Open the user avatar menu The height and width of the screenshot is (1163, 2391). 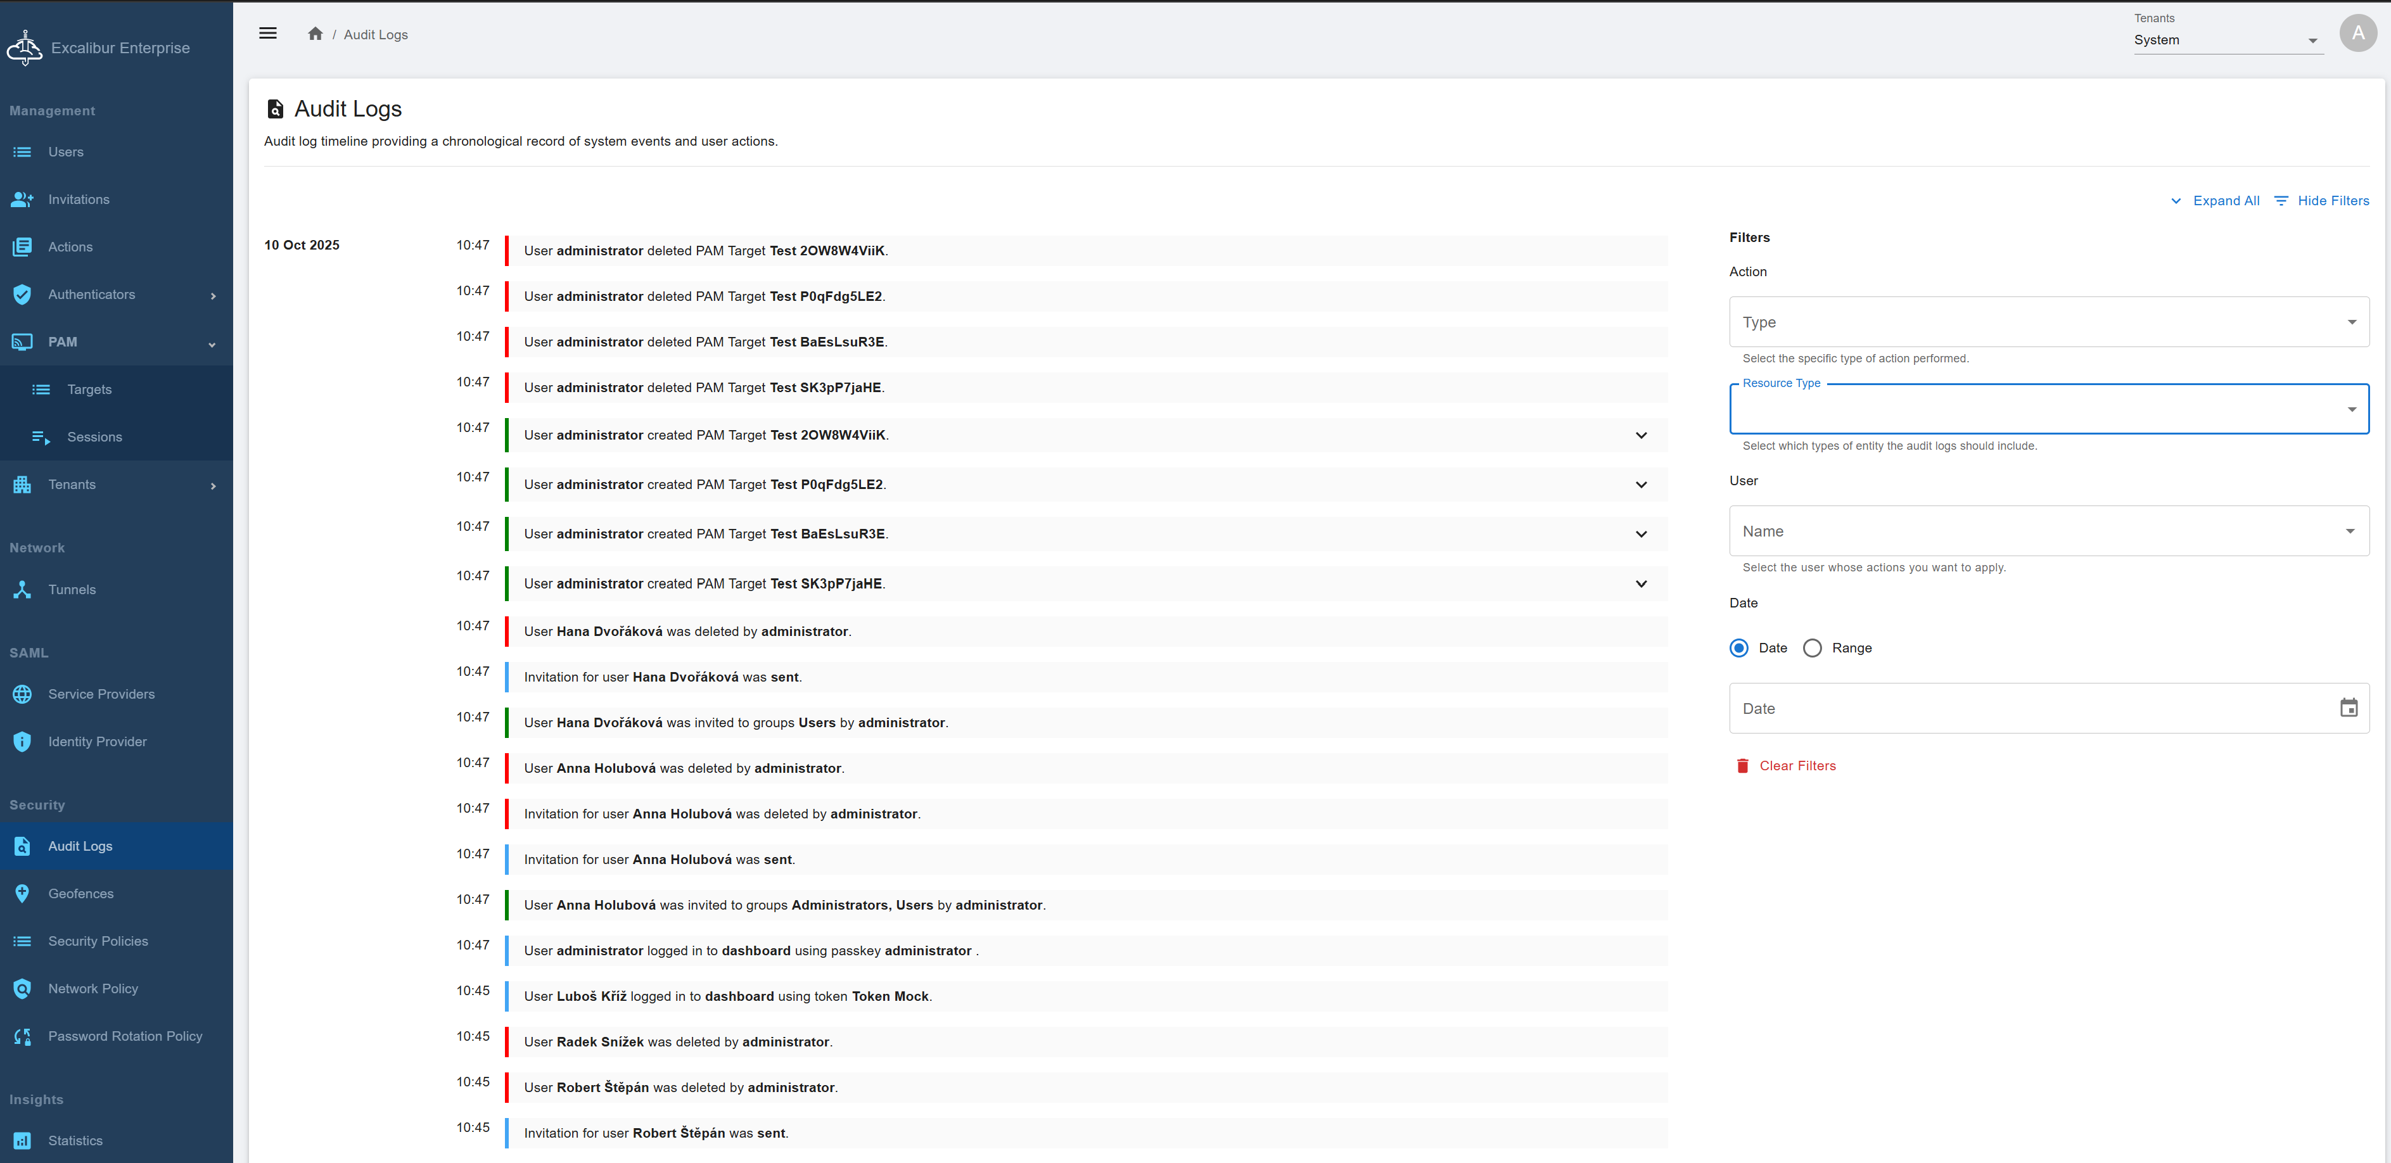(2357, 34)
